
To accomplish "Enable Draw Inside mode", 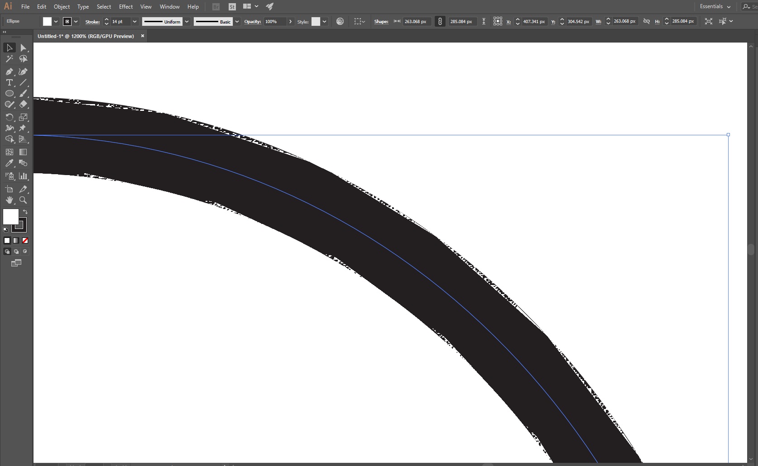I will (x=25, y=252).
